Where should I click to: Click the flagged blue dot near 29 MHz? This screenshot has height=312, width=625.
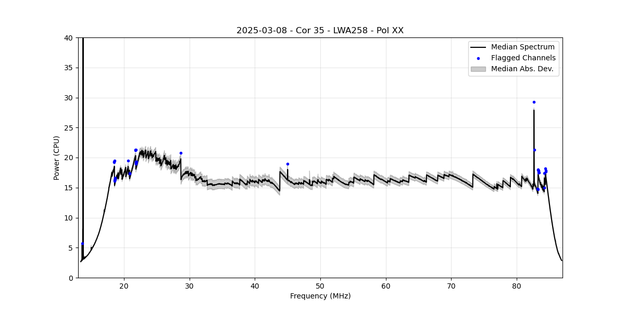coord(181,153)
